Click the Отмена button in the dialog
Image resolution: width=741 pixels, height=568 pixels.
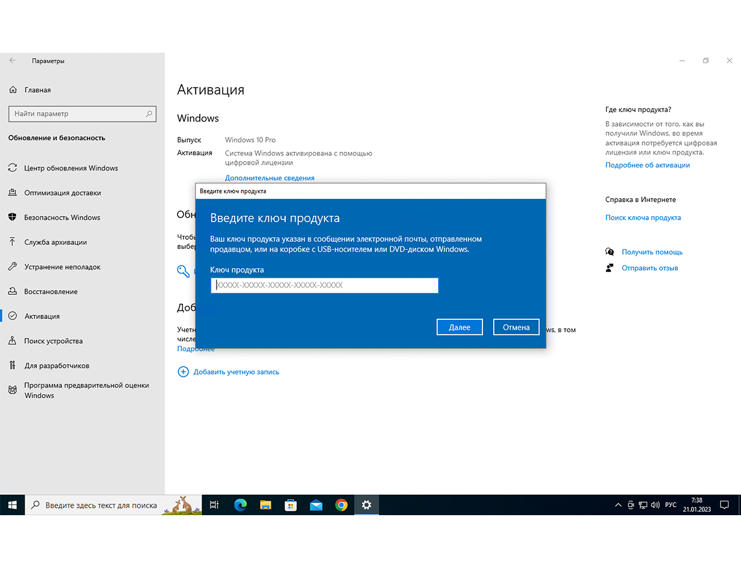point(516,327)
